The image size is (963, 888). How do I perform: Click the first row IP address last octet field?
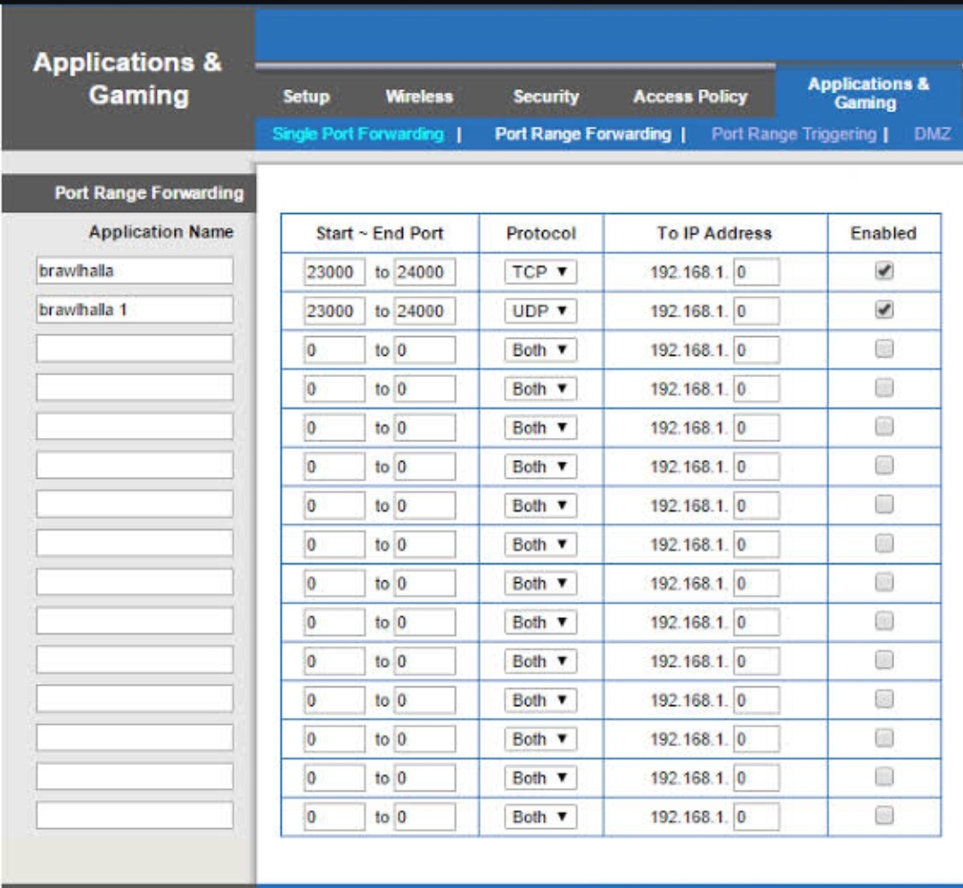[x=757, y=272]
